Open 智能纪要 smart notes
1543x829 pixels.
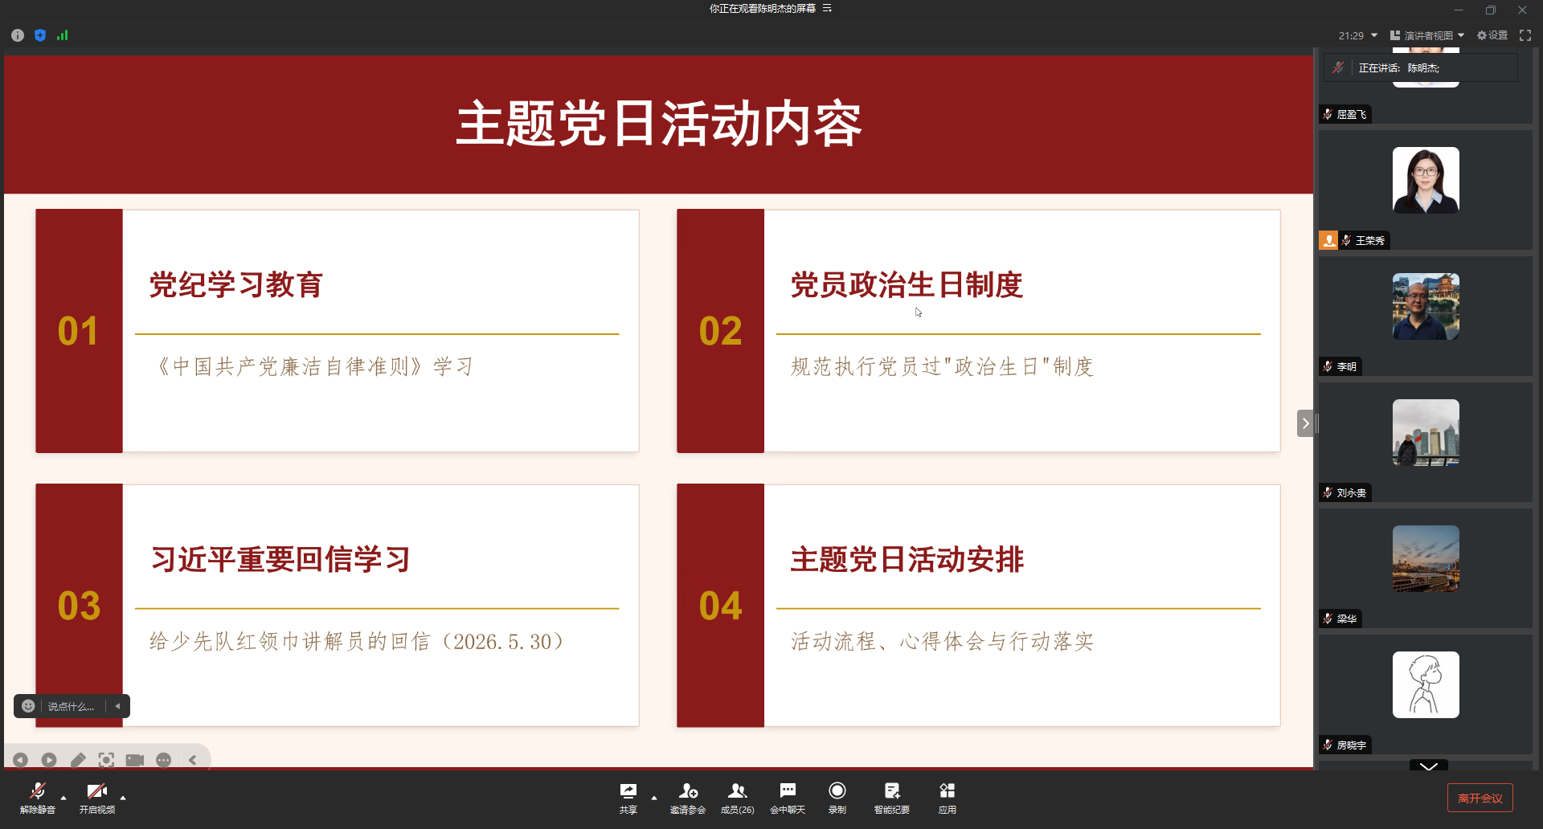(892, 798)
